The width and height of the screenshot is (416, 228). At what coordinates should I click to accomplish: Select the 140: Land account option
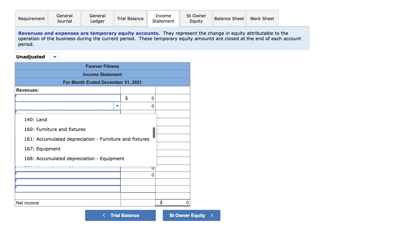click(x=35, y=120)
